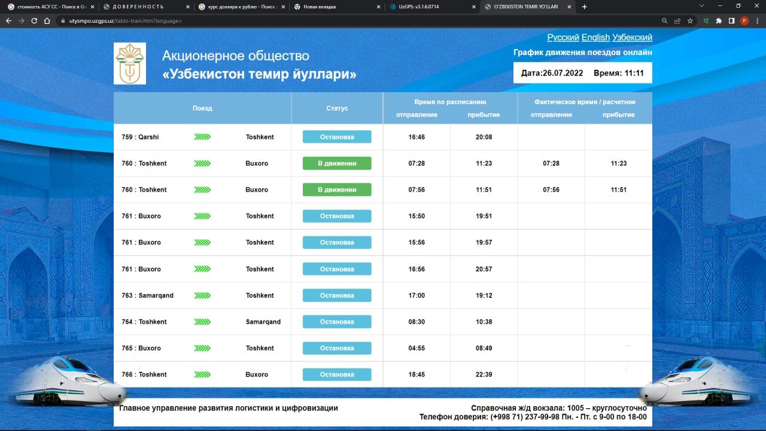
Task: Reload the page with the refresh icon
Action: [34, 20]
